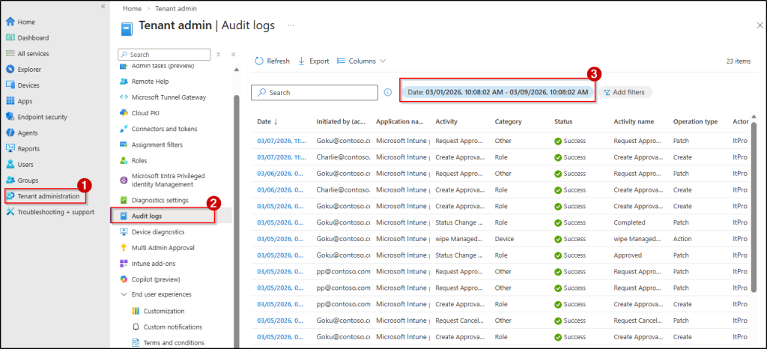
Task: Clear the Tenant admin menu search
Action: [x=219, y=55]
